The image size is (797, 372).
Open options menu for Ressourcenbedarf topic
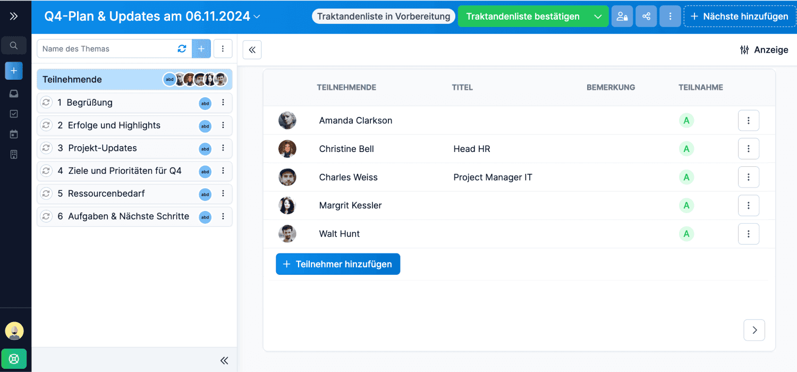point(223,193)
